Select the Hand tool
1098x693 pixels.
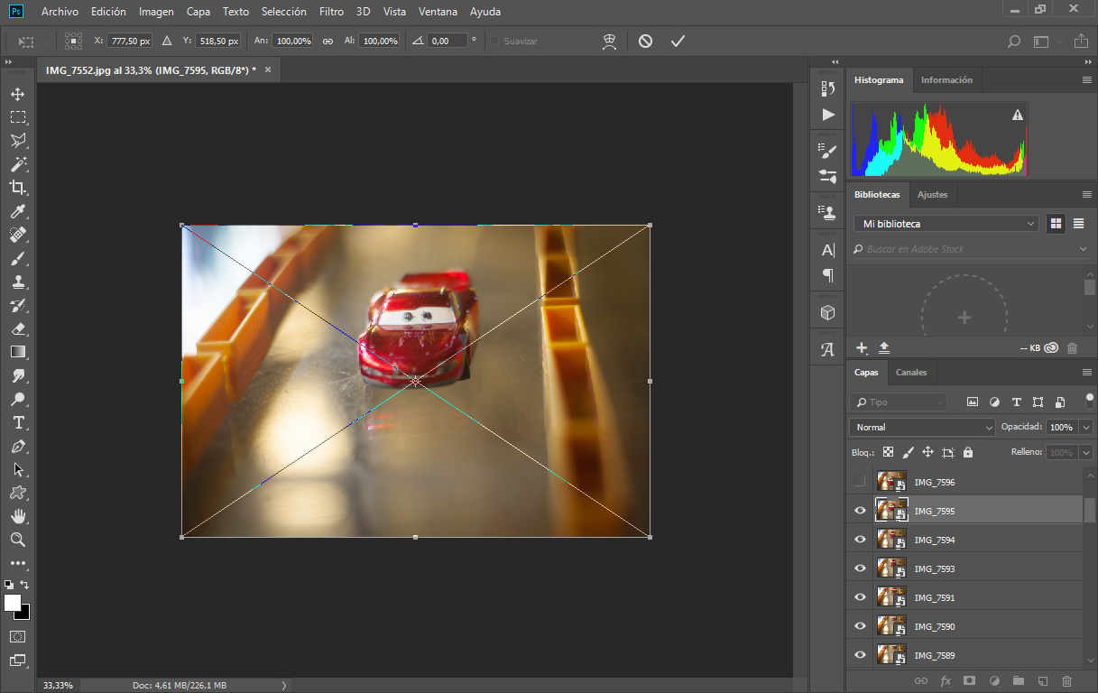[17, 516]
